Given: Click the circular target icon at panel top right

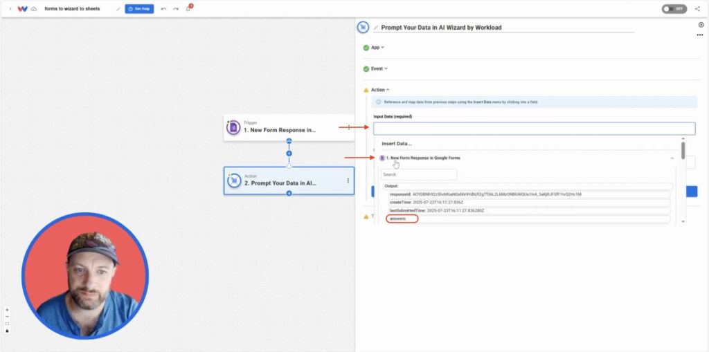Looking at the screenshot, I should tap(701, 25).
